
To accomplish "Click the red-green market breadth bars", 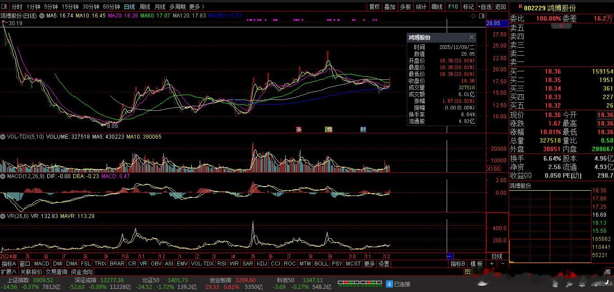I will tap(359, 284).
